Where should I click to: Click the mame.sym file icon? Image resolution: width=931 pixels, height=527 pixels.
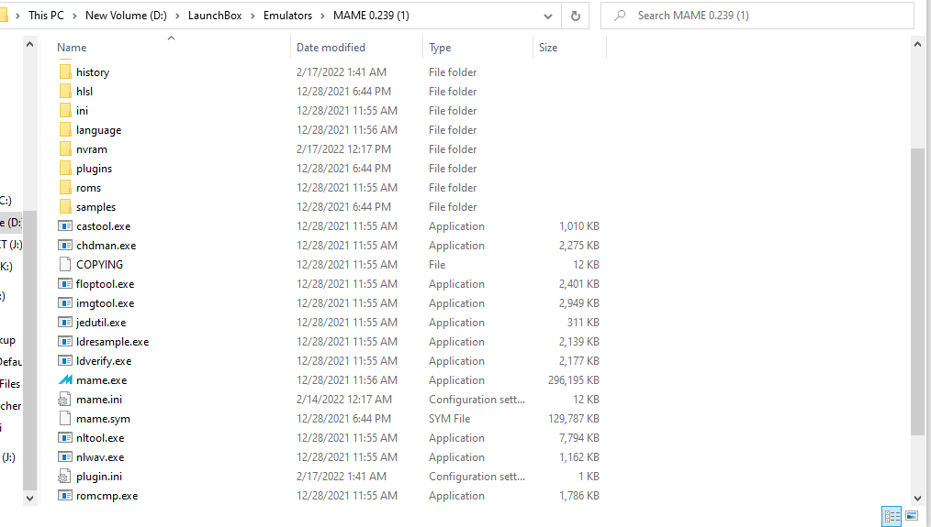point(65,419)
